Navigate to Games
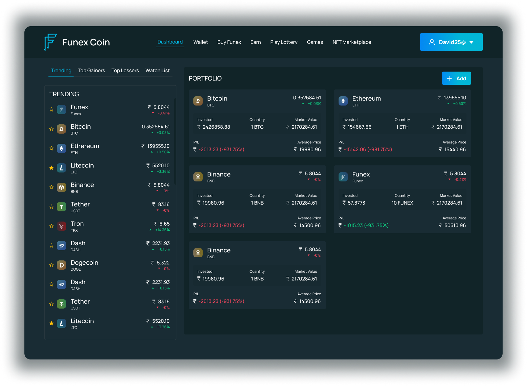 pos(315,42)
